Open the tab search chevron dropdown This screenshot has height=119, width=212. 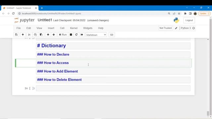[x=187, y=8]
